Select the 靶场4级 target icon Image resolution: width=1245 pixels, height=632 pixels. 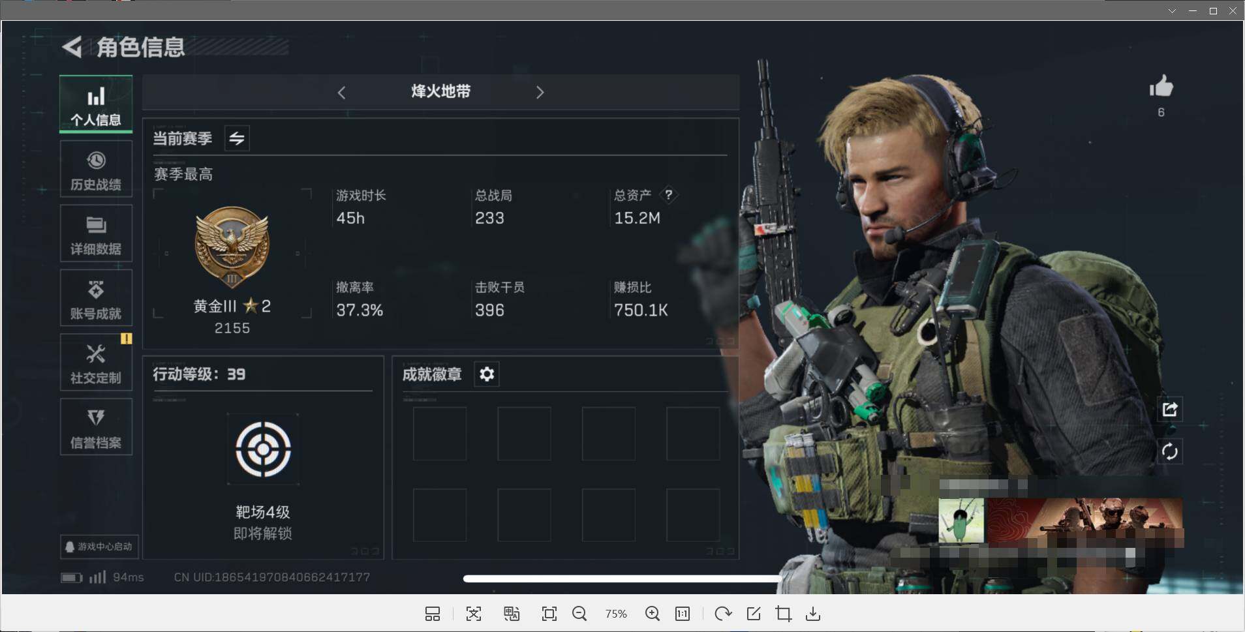263,449
